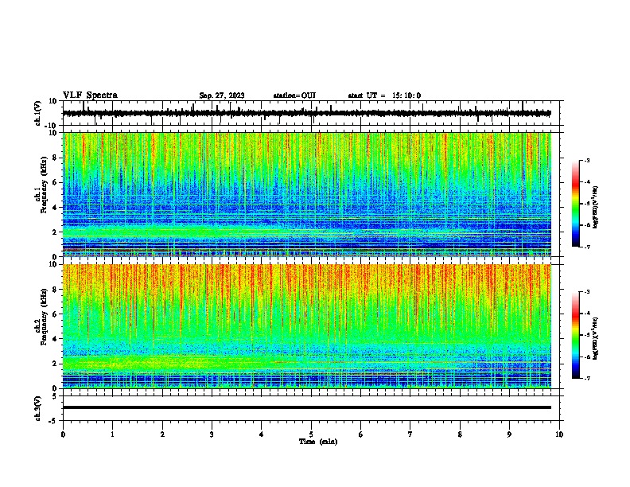Select the "start UT = 15:10:0" text
The height and width of the screenshot is (487, 630).
coord(384,95)
